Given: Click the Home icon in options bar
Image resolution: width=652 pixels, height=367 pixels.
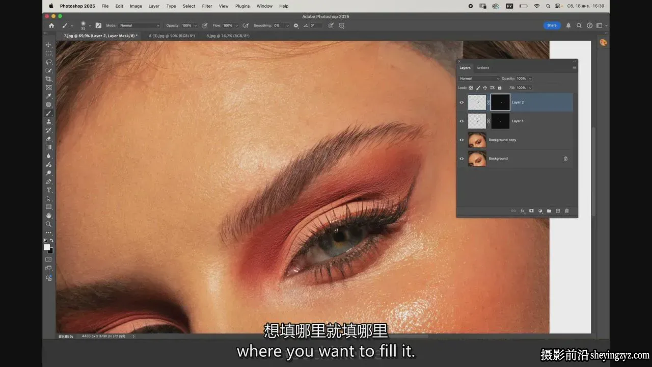Looking at the screenshot, I should (x=51, y=25).
